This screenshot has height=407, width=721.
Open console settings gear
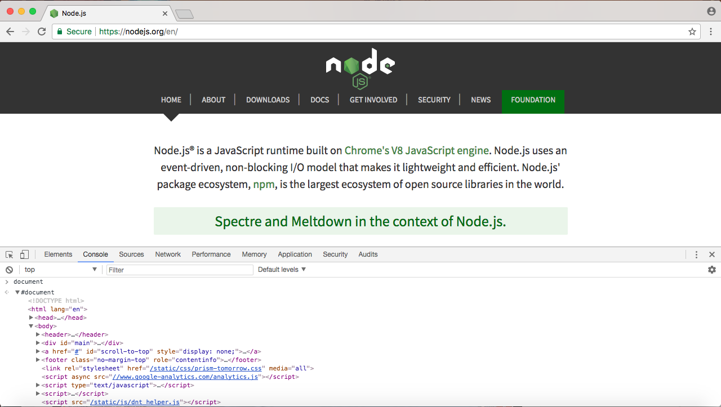pos(712,270)
